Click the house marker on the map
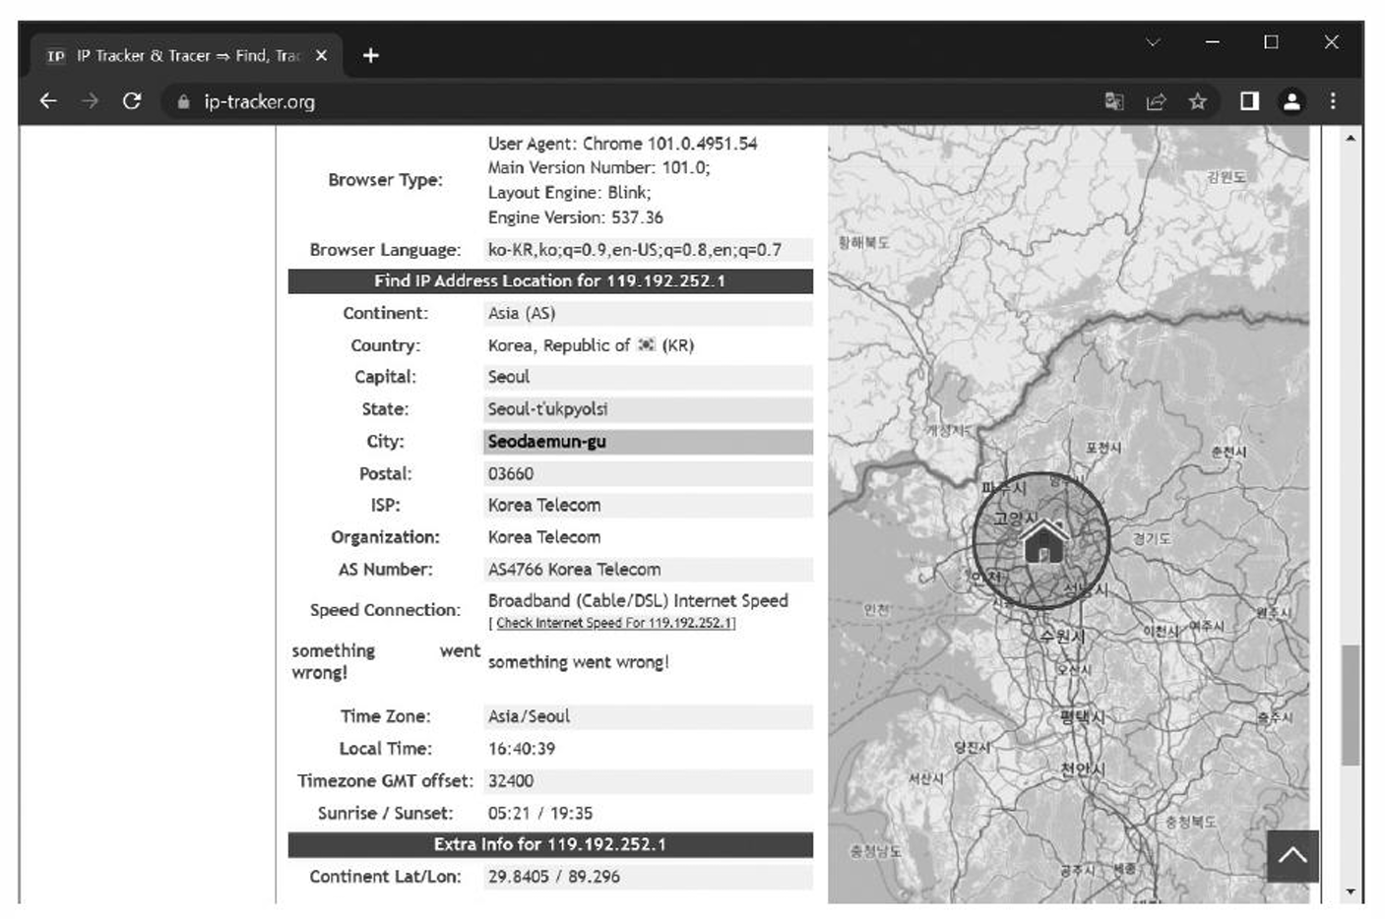Viewport: 1385px width, 919px height. tap(1043, 542)
